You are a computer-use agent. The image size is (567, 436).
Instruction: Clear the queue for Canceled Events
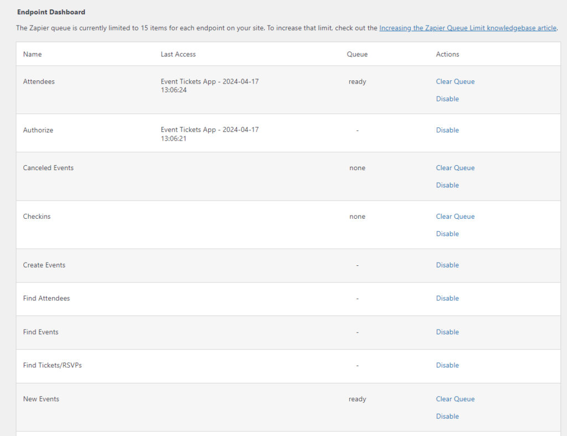click(x=455, y=168)
